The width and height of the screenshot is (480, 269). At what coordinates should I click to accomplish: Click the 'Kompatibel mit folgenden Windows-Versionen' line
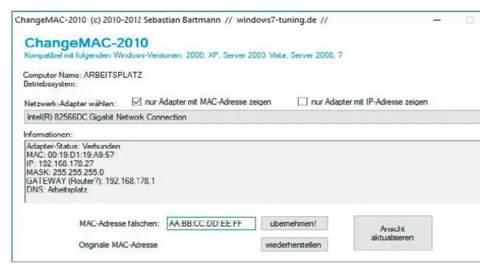coord(183,56)
